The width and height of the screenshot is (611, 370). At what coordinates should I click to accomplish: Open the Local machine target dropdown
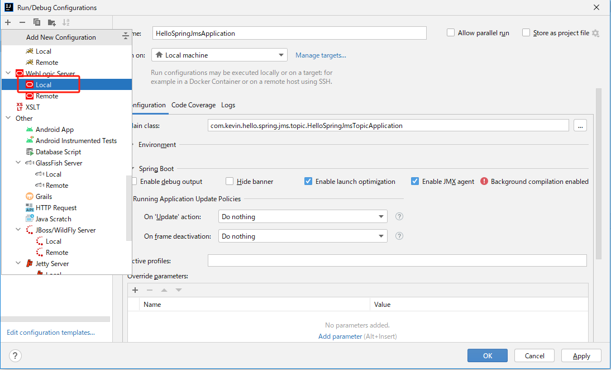point(219,55)
